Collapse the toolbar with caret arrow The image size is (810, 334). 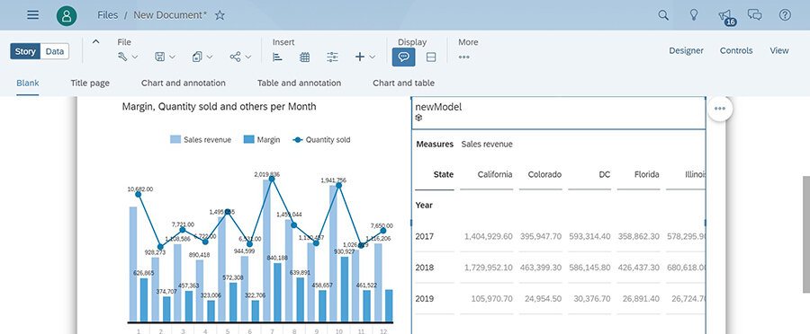(x=95, y=41)
